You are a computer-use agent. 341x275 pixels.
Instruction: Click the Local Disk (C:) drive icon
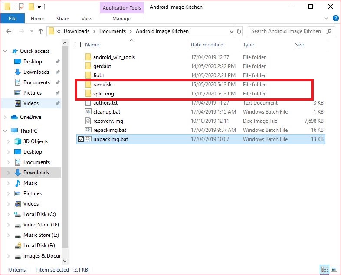coord(17,214)
